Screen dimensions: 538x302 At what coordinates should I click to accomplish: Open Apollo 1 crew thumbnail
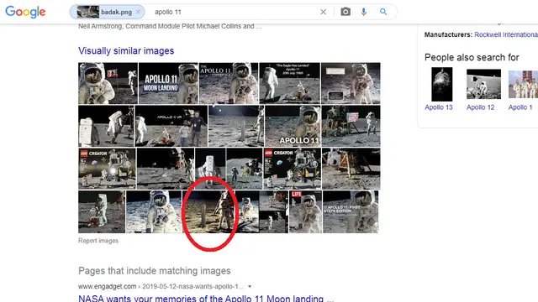click(x=523, y=84)
